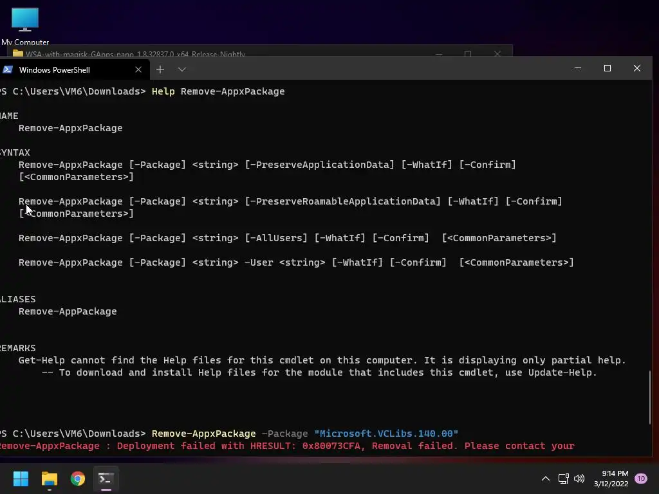659x494 pixels.
Task: Click the "Microsoft.VCLibs.140.00" string
Action: [386, 434]
